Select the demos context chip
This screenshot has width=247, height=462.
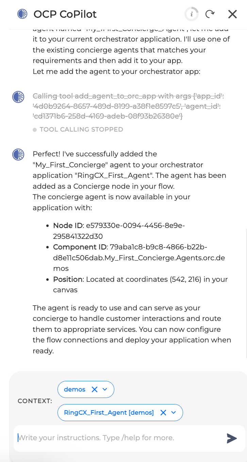[x=76, y=389]
